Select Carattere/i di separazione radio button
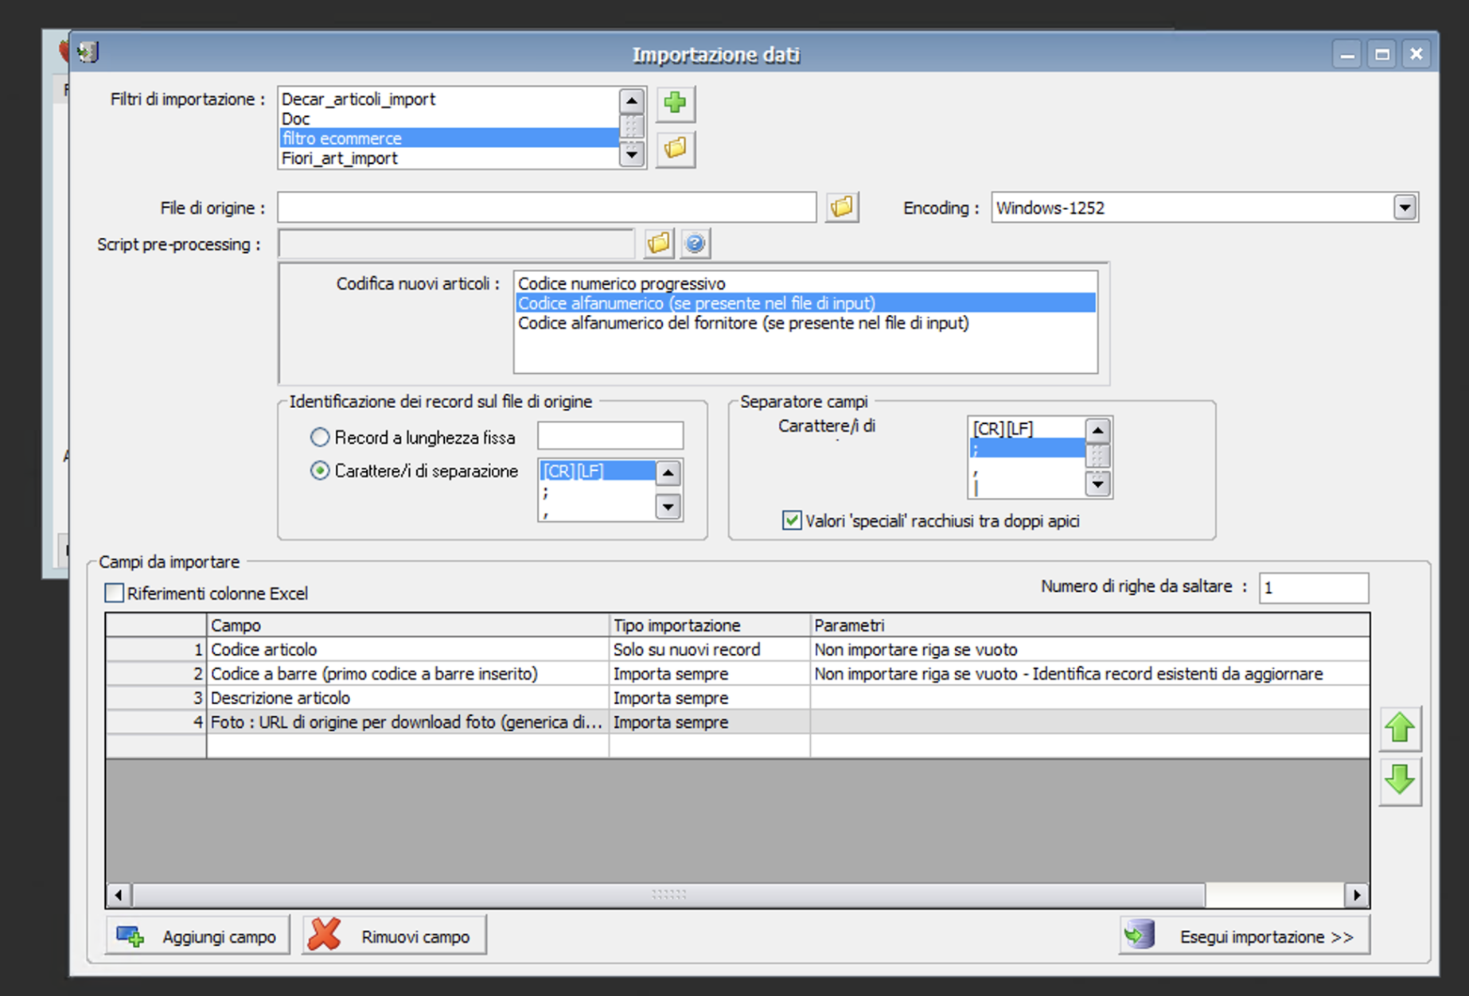 coord(320,471)
